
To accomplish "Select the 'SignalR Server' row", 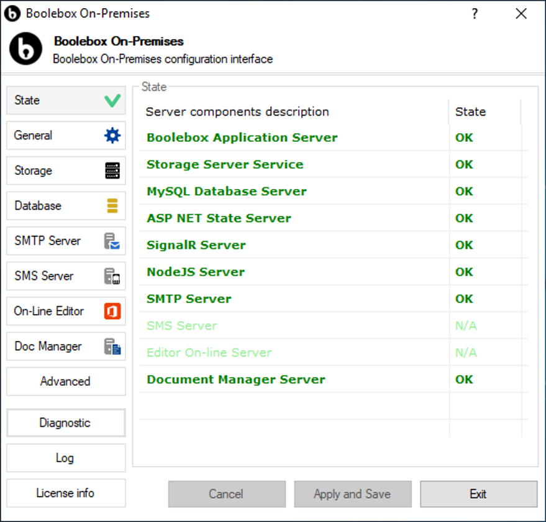I will (x=334, y=245).
